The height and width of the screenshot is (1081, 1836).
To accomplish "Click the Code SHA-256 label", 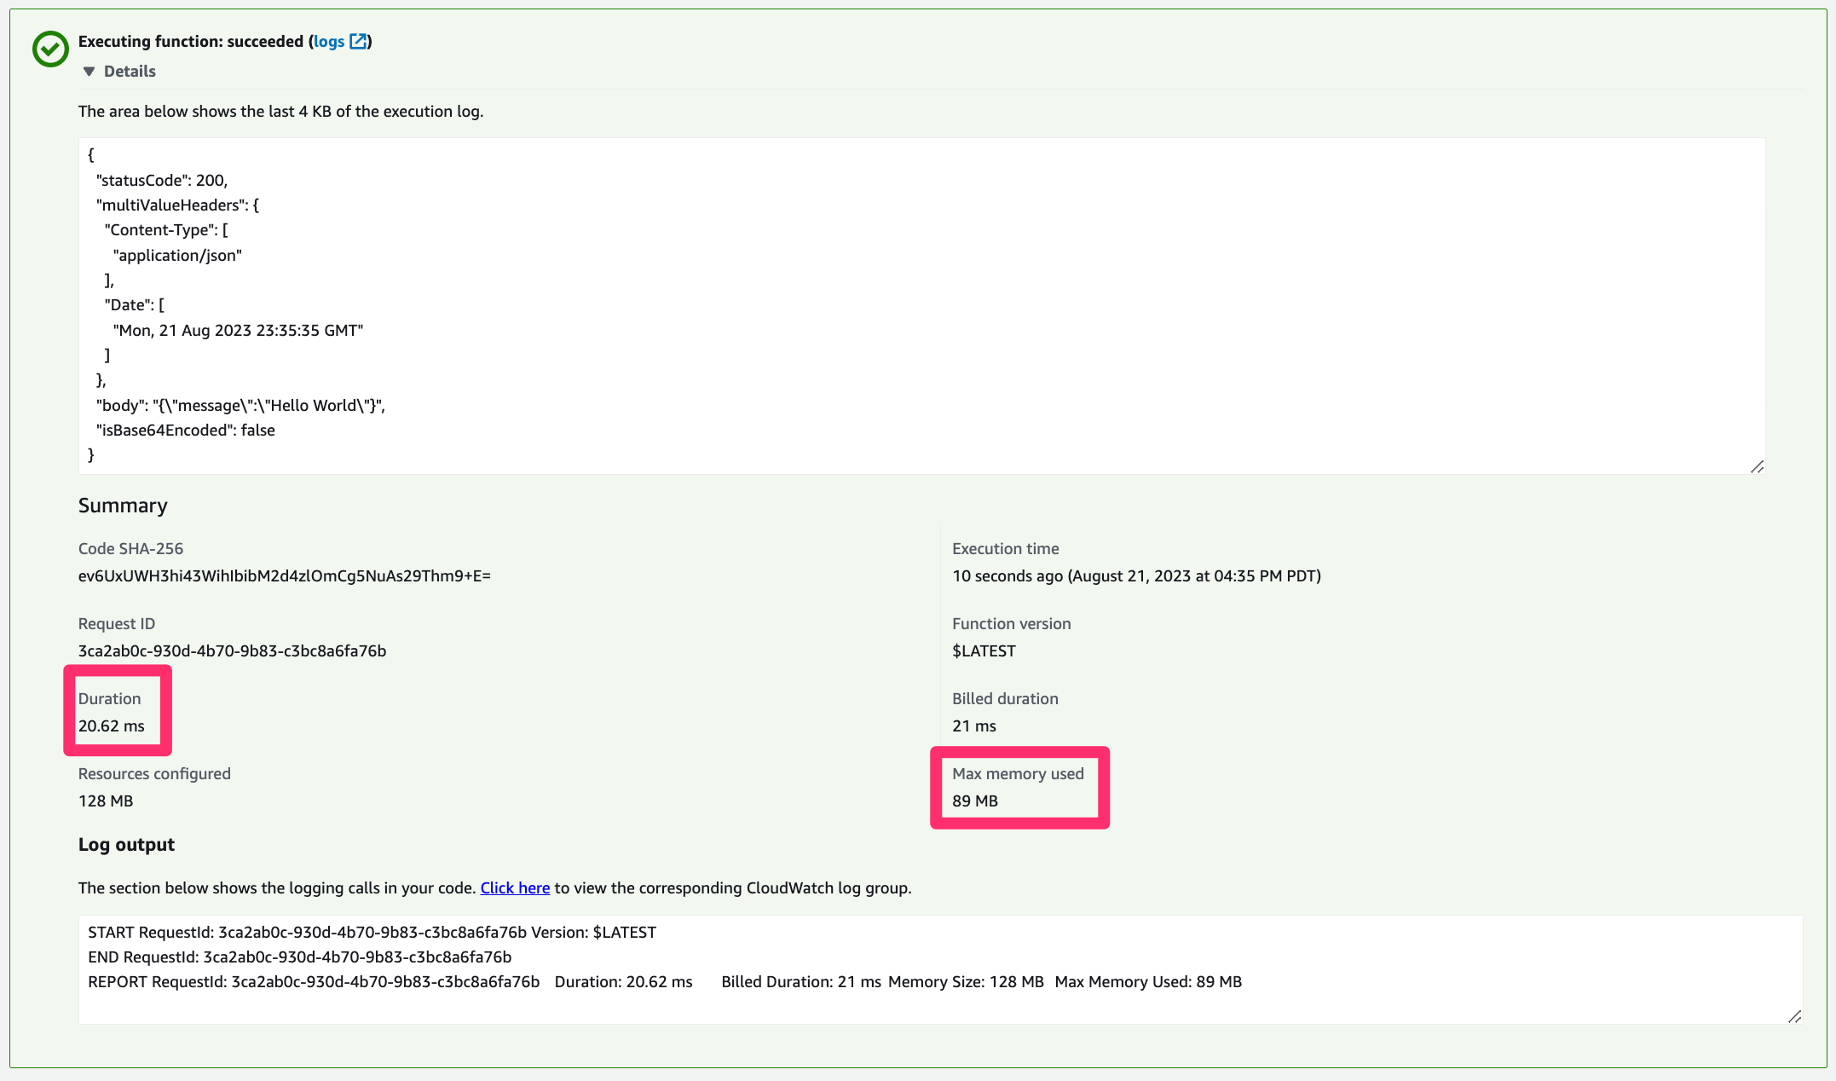I will 130,548.
